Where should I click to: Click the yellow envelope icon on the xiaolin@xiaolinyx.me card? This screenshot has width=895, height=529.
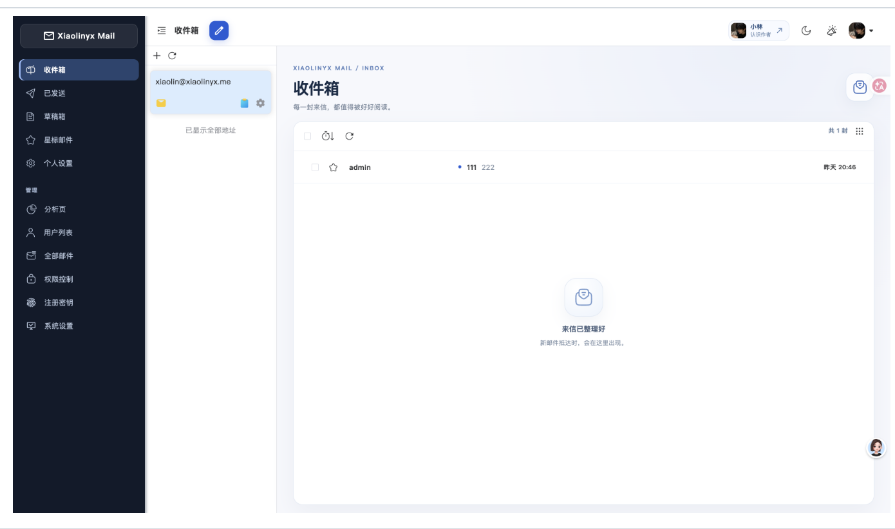coord(161,103)
